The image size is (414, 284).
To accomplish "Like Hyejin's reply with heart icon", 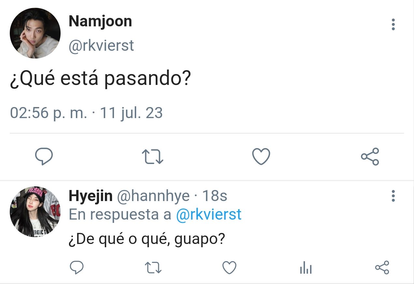I will pyautogui.click(x=229, y=268).
